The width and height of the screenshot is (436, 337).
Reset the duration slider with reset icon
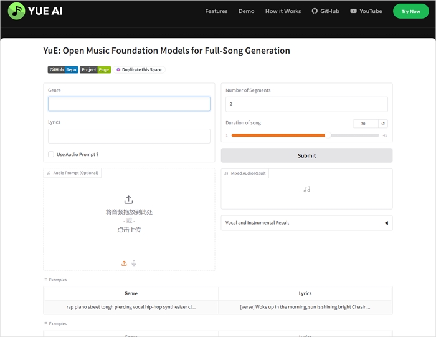[x=383, y=124]
